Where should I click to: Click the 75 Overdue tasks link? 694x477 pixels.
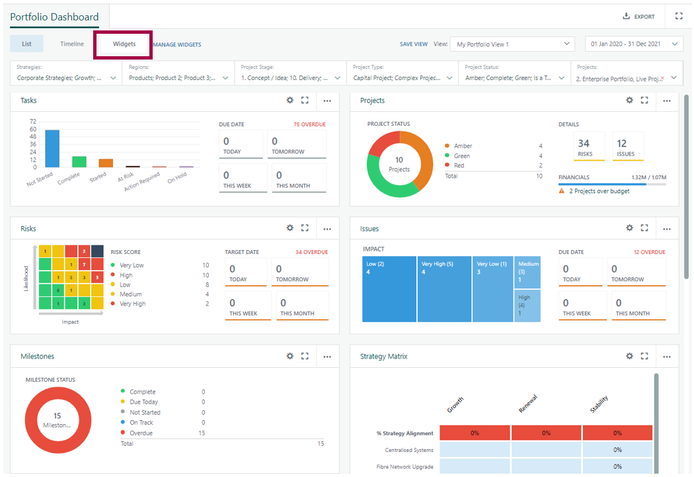(x=309, y=124)
